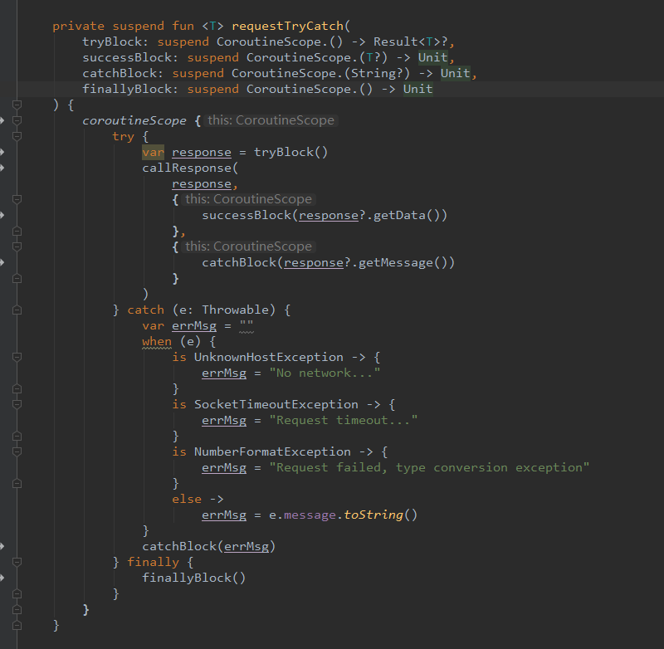
Task: Click SocketTimeoutException type name
Action: coord(276,405)
